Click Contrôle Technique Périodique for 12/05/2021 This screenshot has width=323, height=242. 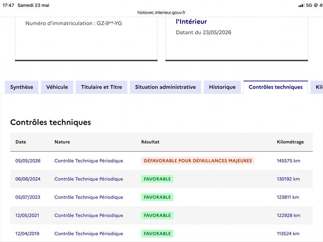[x=88, y=215]
